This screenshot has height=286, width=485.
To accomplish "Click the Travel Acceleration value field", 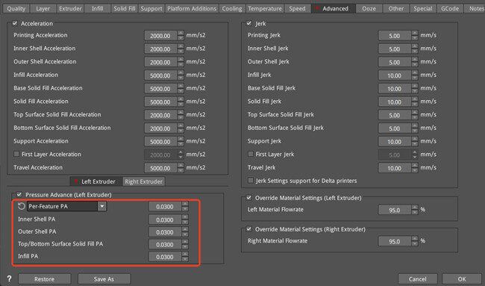I will coord(160,168).
